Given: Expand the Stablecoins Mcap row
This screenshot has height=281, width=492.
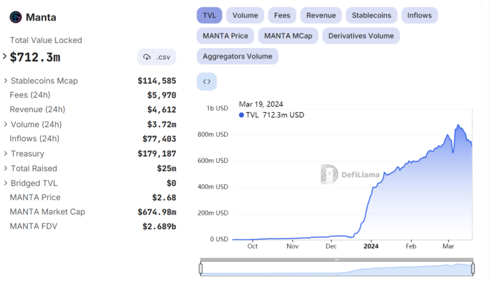Looking at the screenshot, I should [6, 81].
